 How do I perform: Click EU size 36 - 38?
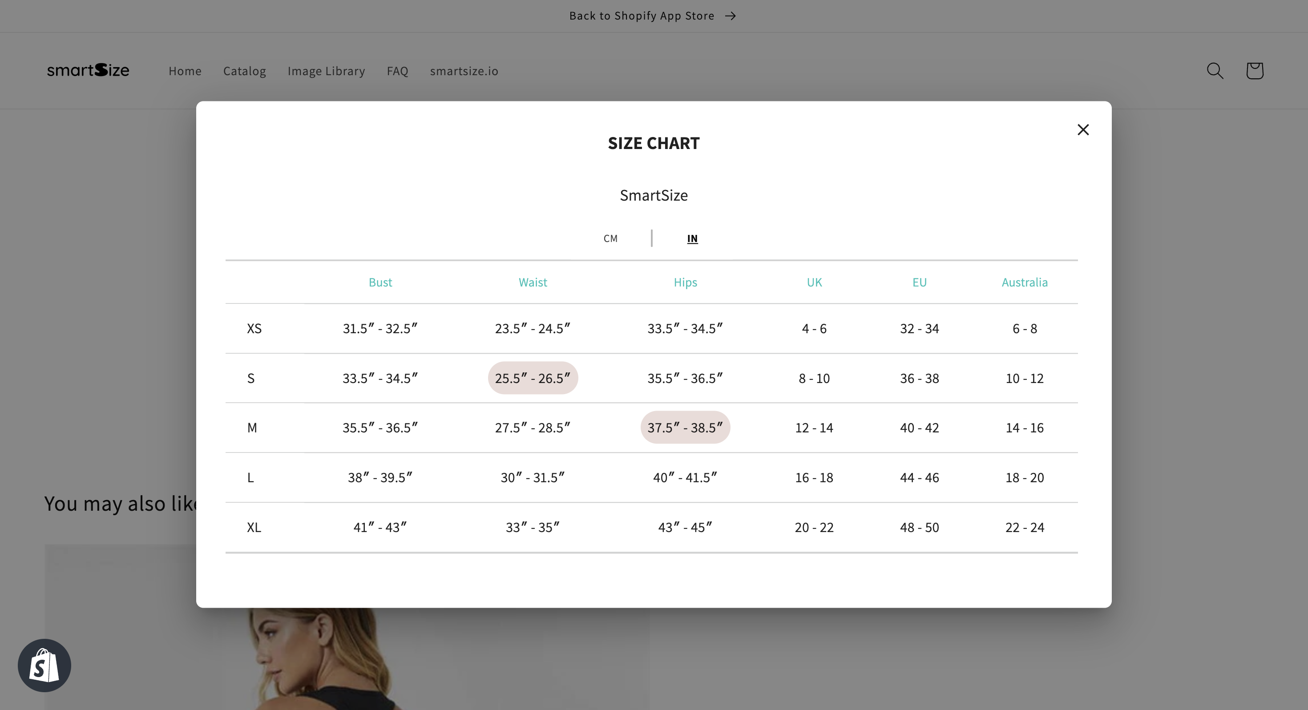[x=919, y=379]
